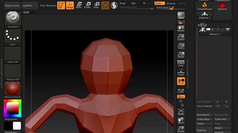The height and width of the screenshot is (133, 238).
Task: Enable the Zmás button
Action: [159, 3]
